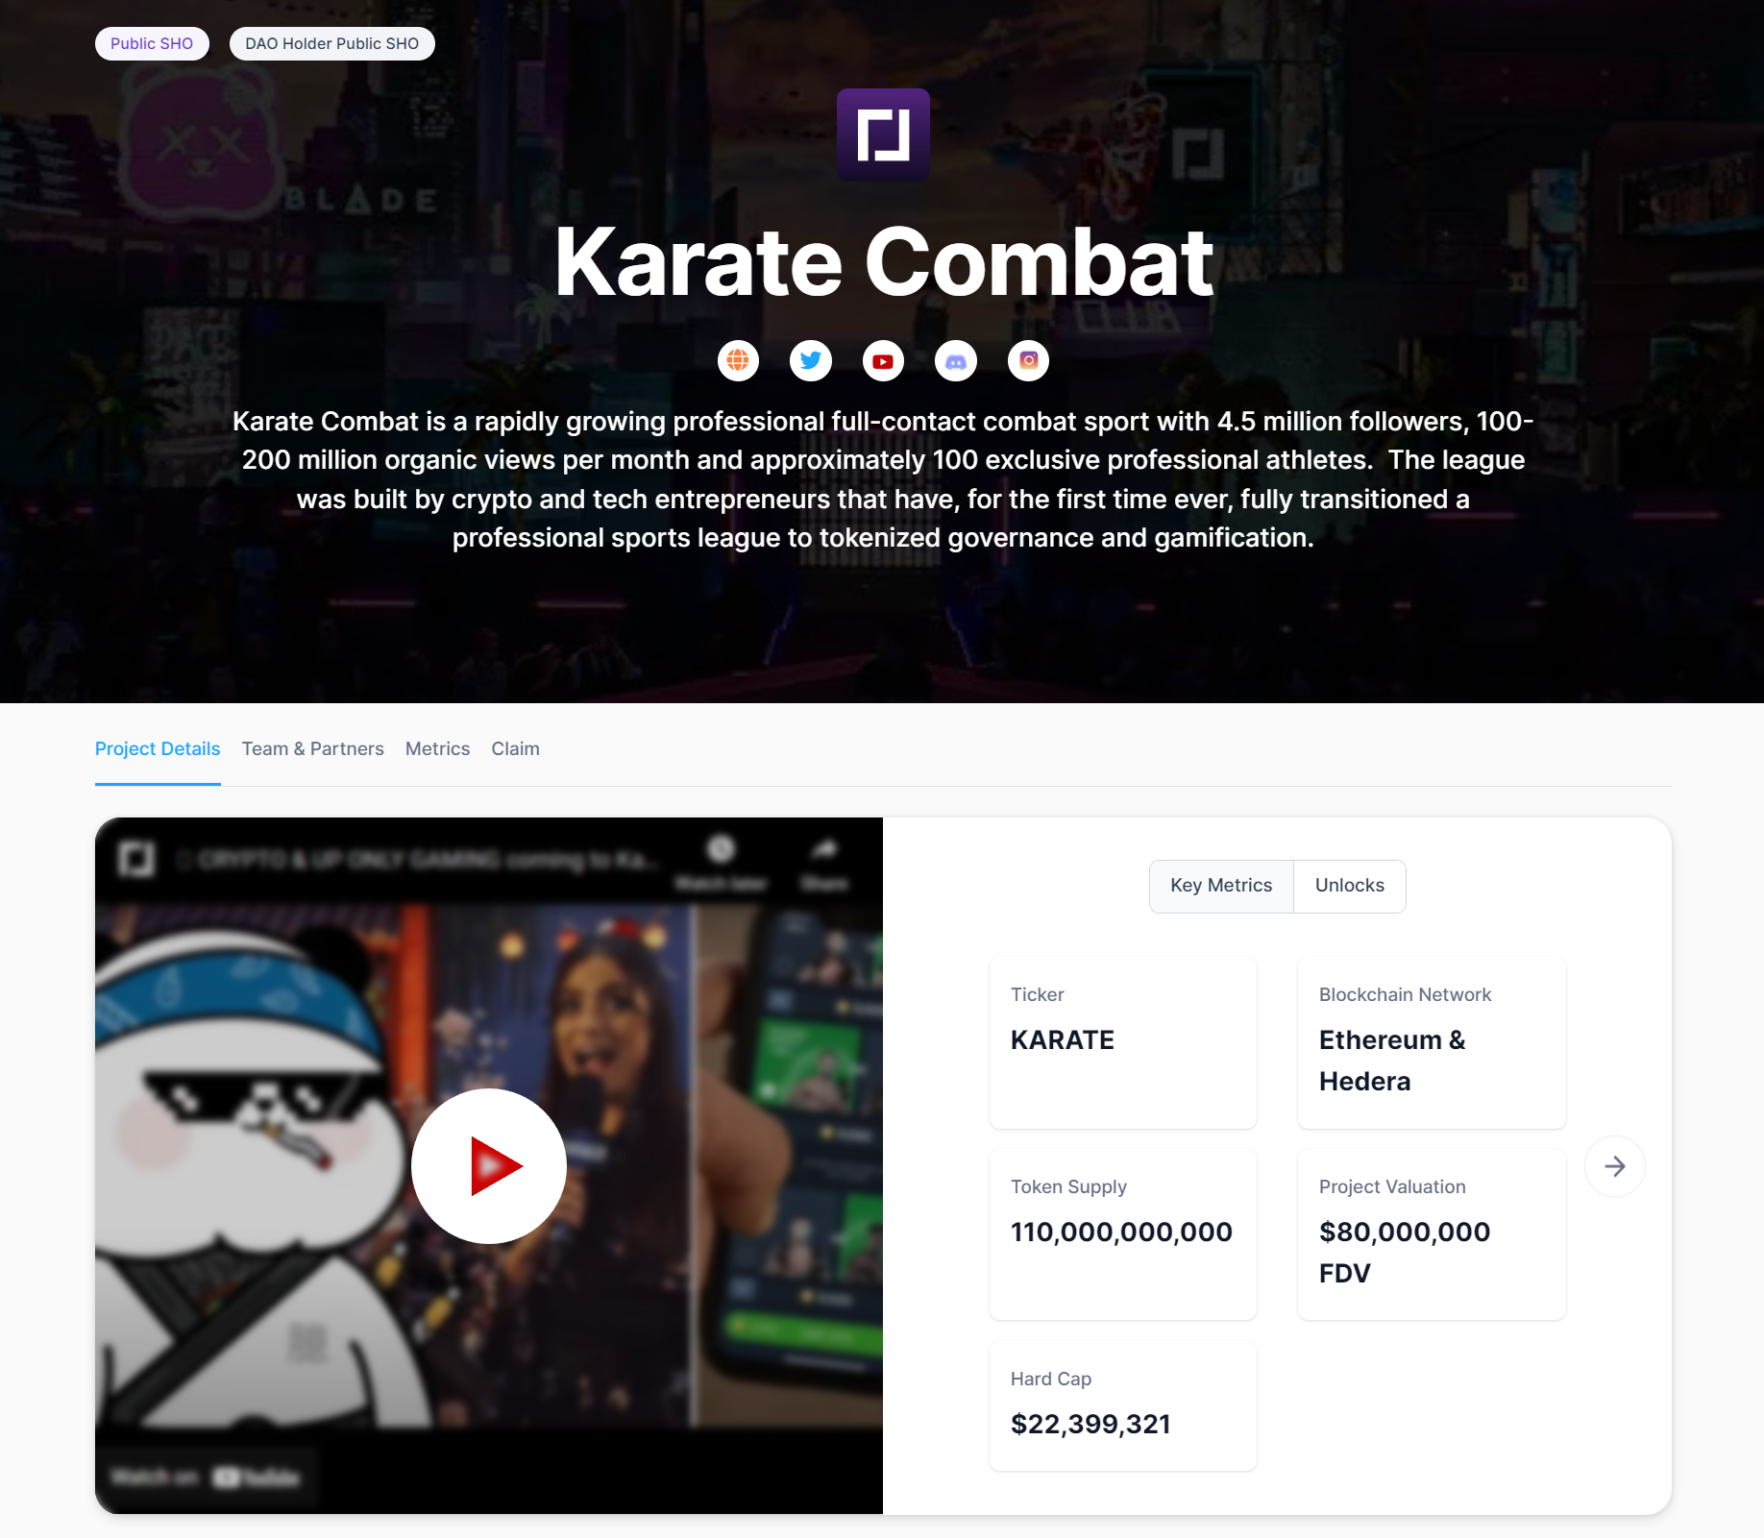The image size is (1764, 1538).
Task: Click the $22,399,321 hard cap value
Action: click(x=1090, y=1425)
